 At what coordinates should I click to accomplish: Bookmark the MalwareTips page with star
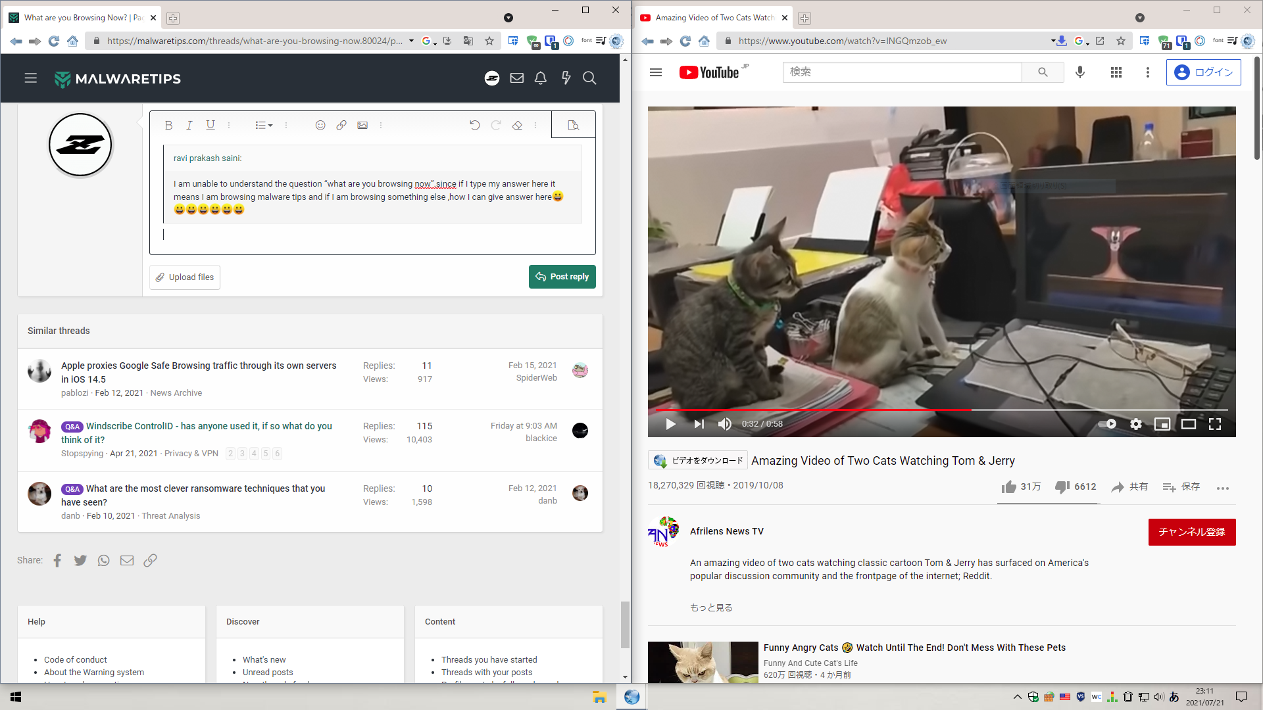489,41
